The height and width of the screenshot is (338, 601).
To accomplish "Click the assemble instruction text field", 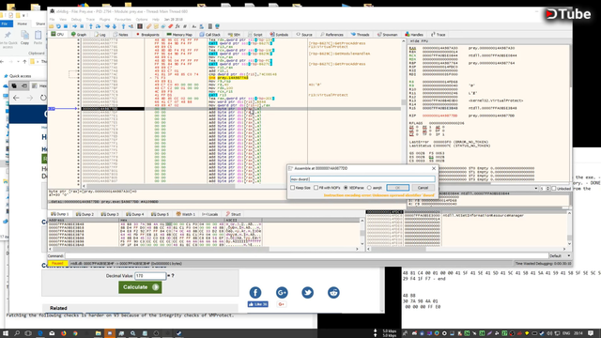I will 362,179.
